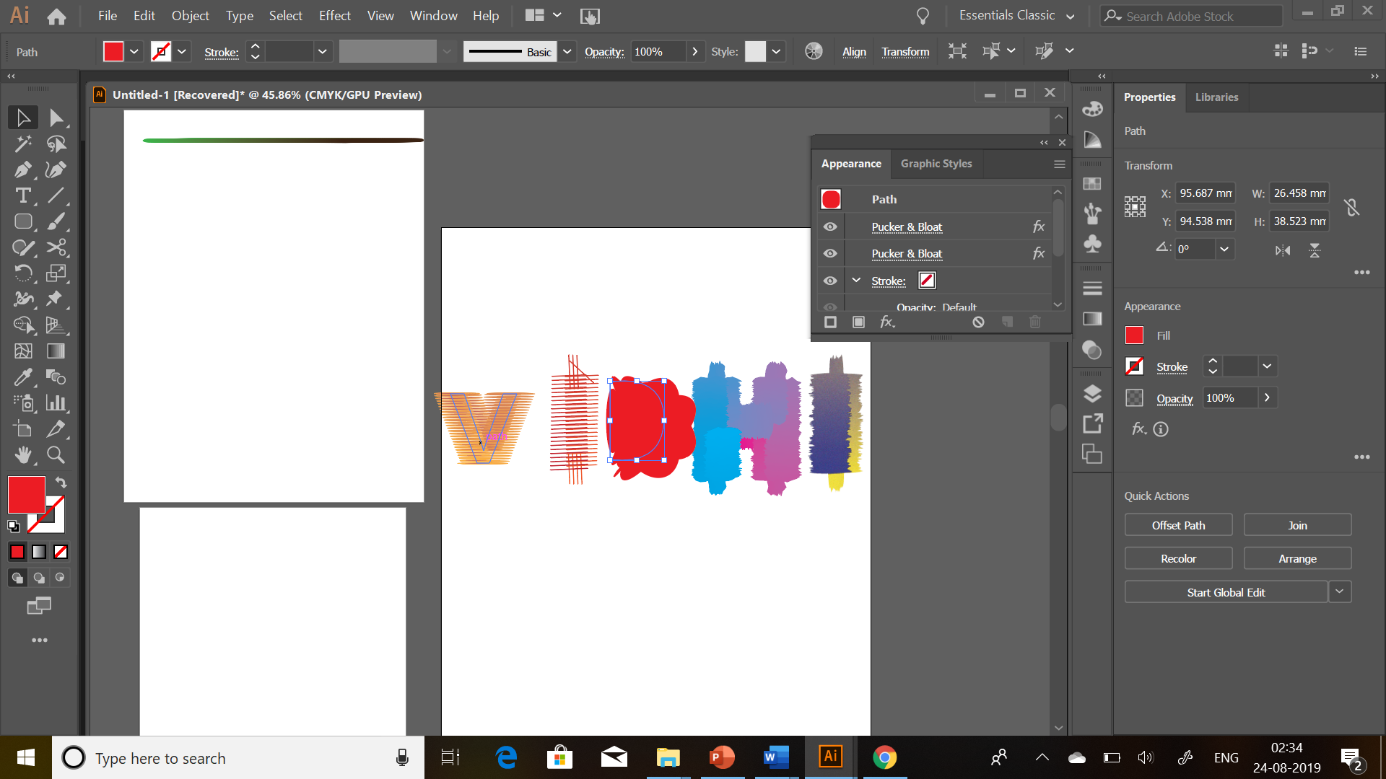Screen dimensions: 1386x779
Task: Click Clear Appearance icon in panel
Action: (978, 322)
